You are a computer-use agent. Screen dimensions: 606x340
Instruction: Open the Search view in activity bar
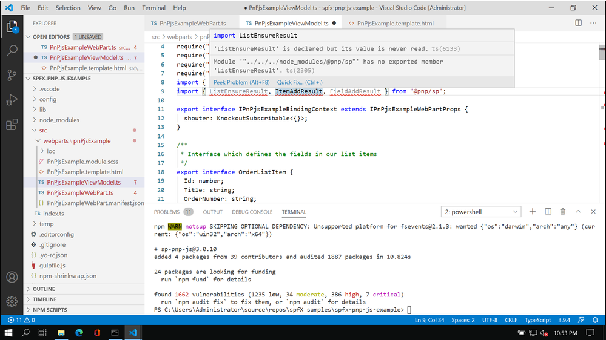(x=12, y=50)
